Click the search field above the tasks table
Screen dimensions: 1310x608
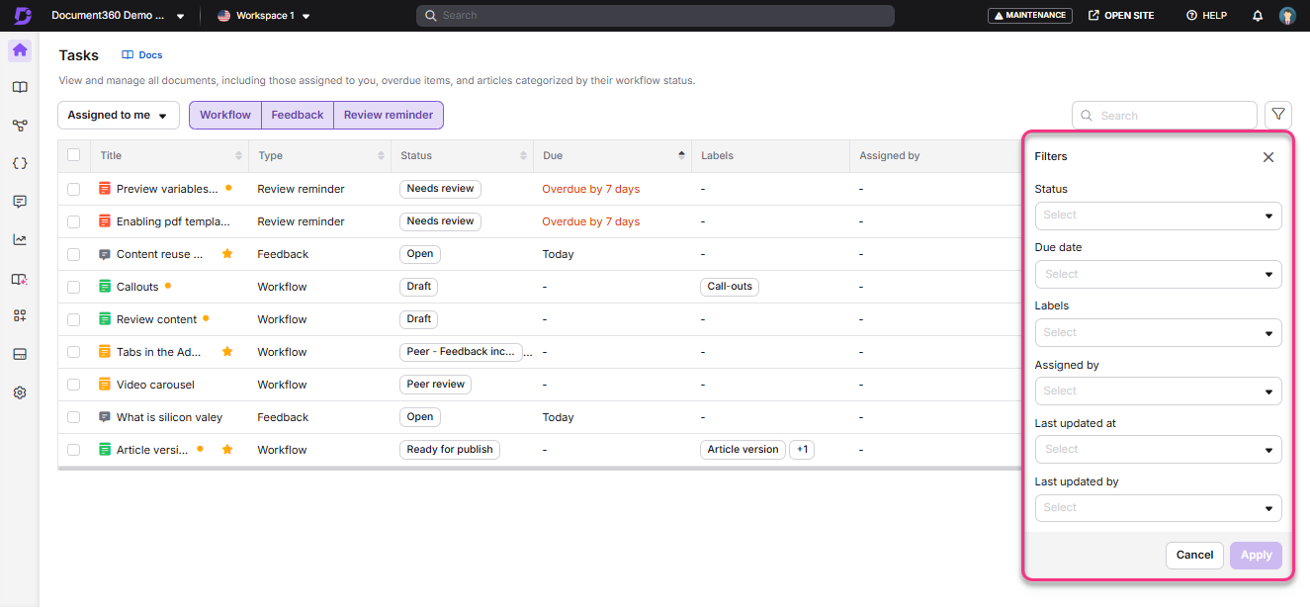[1165, 115]
